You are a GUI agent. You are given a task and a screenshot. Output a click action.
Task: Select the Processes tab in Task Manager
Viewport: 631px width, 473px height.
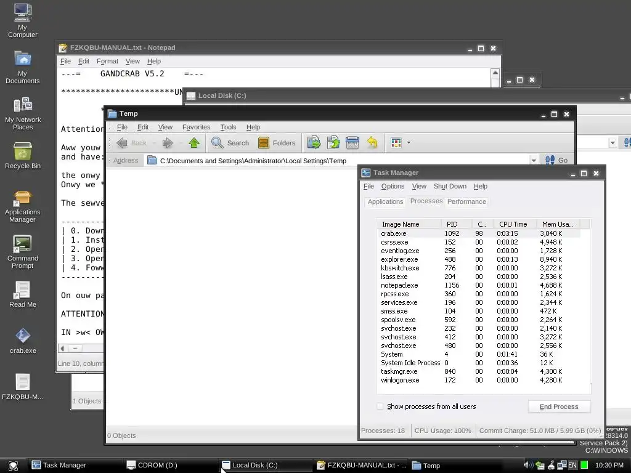(426, 201)
